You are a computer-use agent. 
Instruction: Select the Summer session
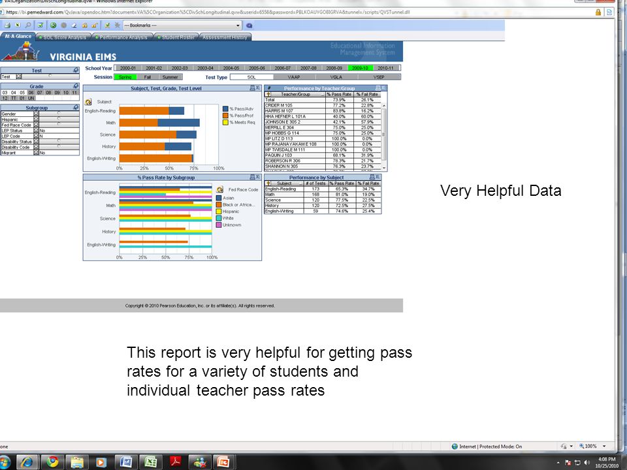point(170,77)
